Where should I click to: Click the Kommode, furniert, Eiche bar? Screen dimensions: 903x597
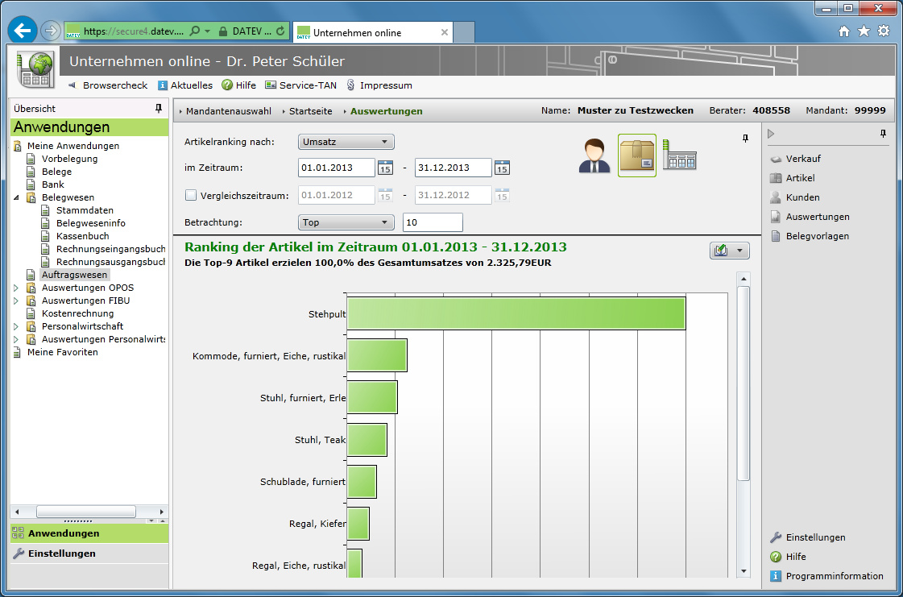[377, 355]
